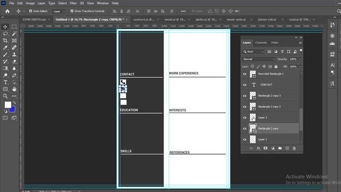Select the Eraser tool
This screenshot has width=341, height=192.
tap(14, 61)
